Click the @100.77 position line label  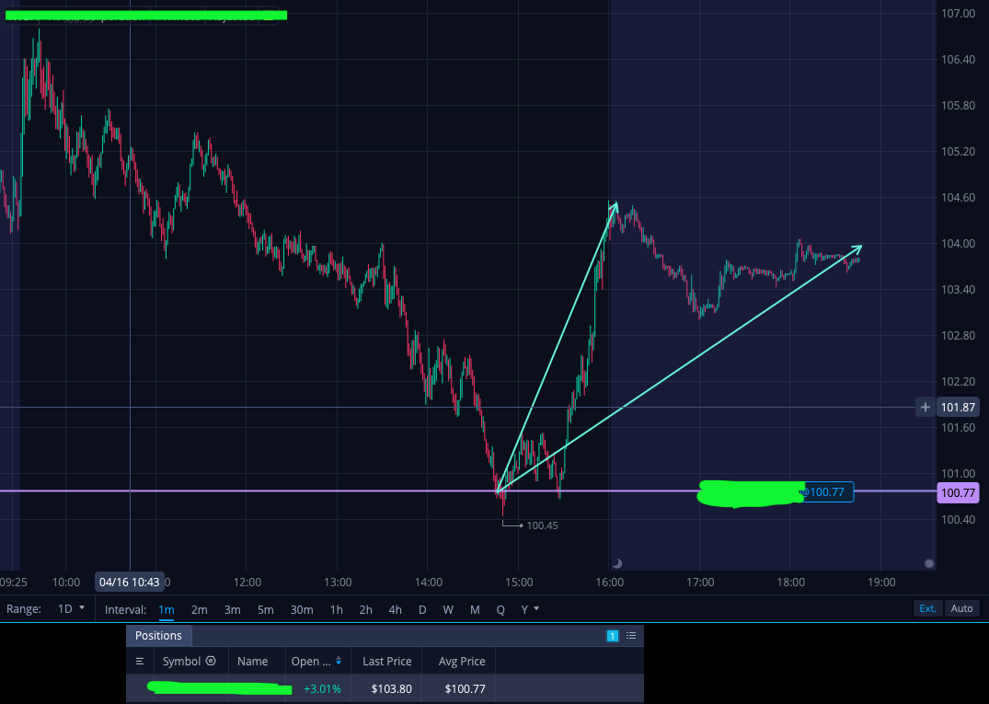tap(822, 492)
